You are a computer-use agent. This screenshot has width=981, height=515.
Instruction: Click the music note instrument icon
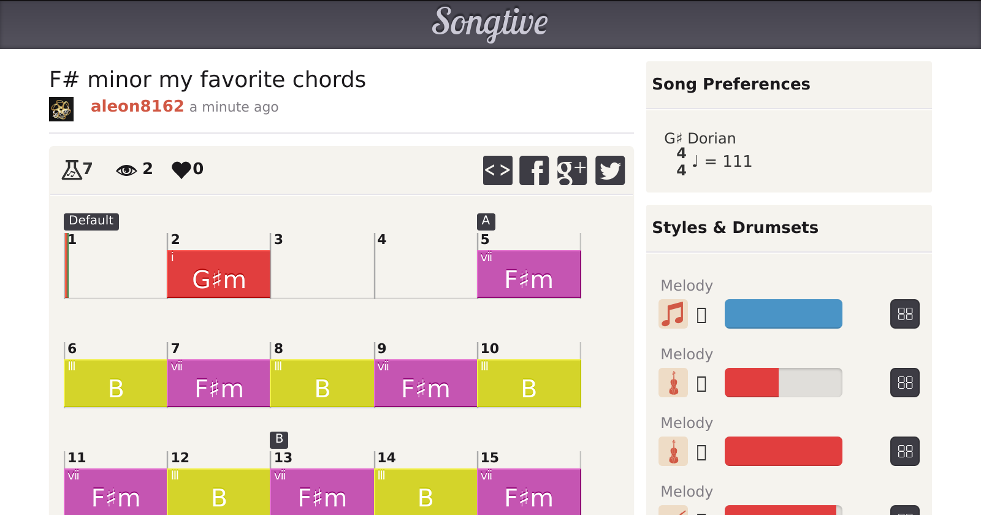point(673,314)
